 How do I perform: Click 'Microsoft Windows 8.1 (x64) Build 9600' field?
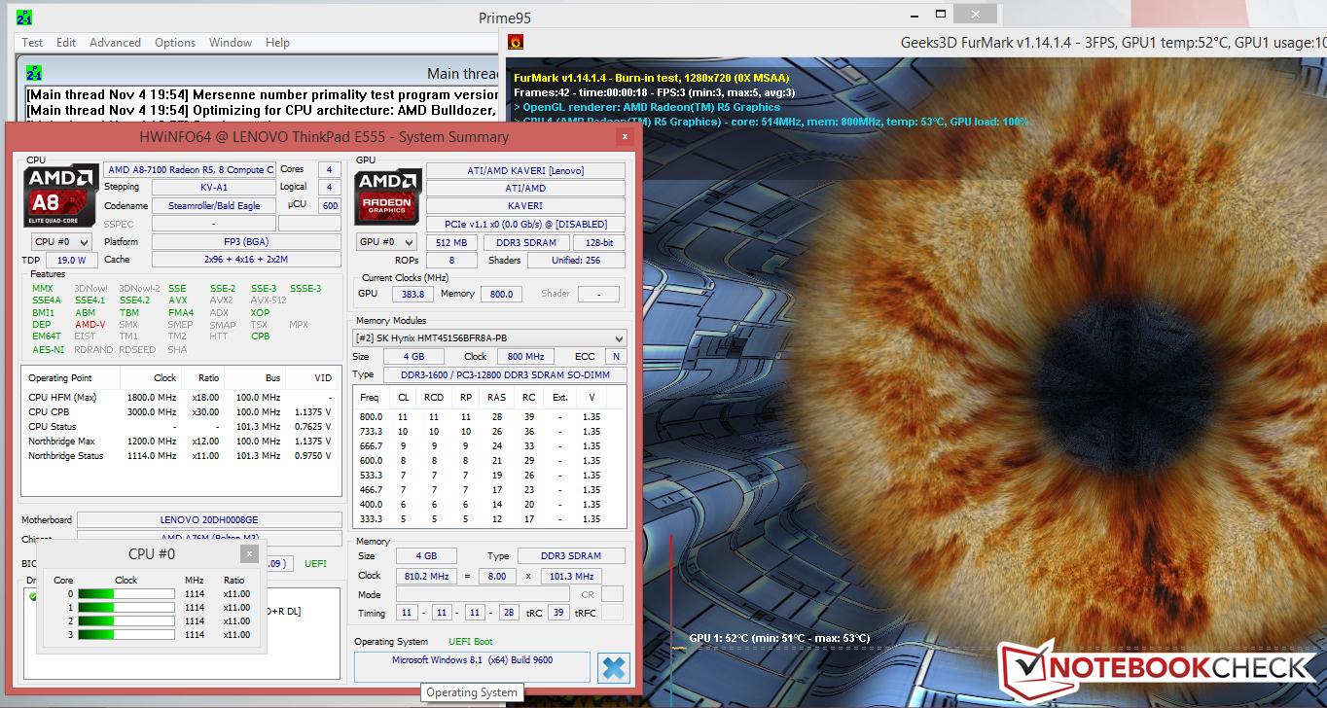point(472,667)
